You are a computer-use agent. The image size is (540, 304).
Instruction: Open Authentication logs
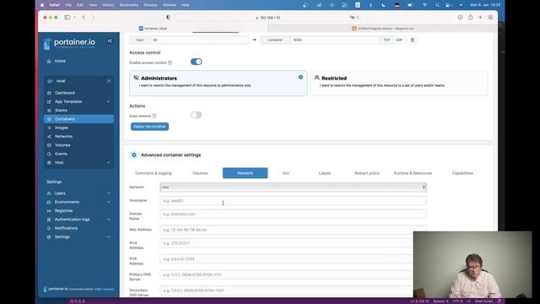72,220
